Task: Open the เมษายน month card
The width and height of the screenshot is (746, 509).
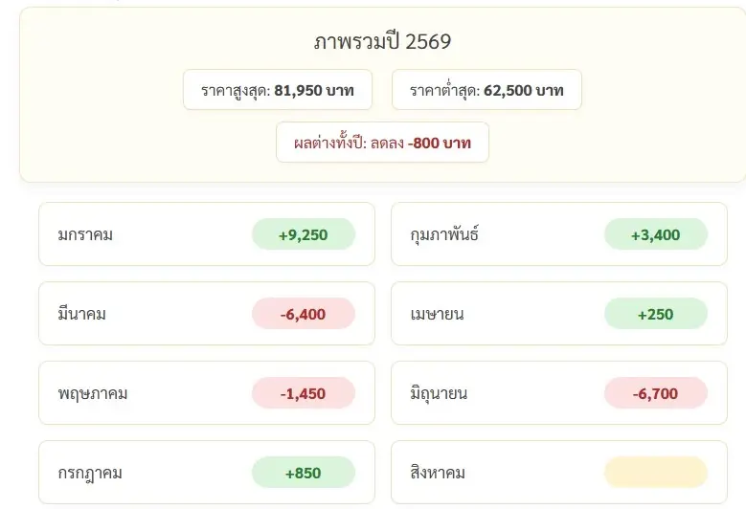Action: [x=559, y=313]
